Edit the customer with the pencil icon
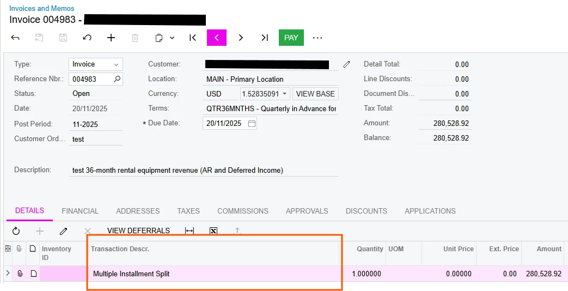568x291 pixels. (x=347, y=64)
